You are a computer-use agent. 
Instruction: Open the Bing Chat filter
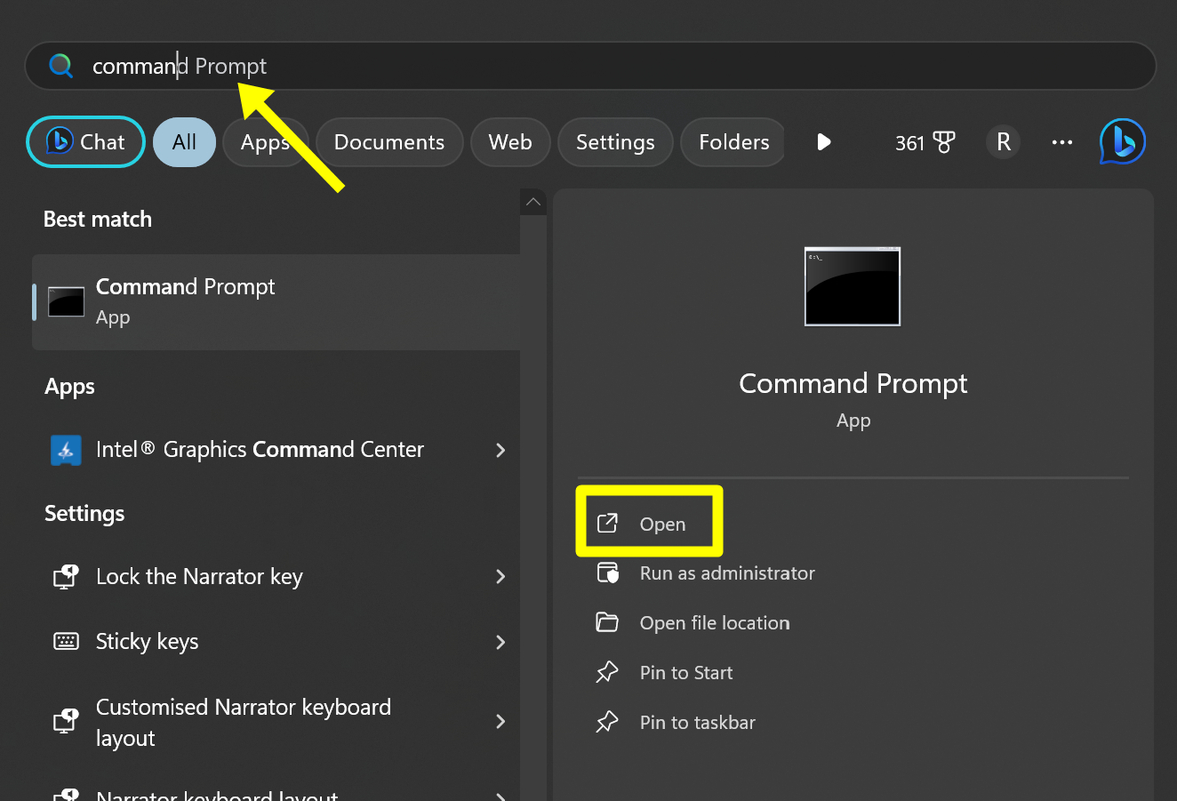85,141
